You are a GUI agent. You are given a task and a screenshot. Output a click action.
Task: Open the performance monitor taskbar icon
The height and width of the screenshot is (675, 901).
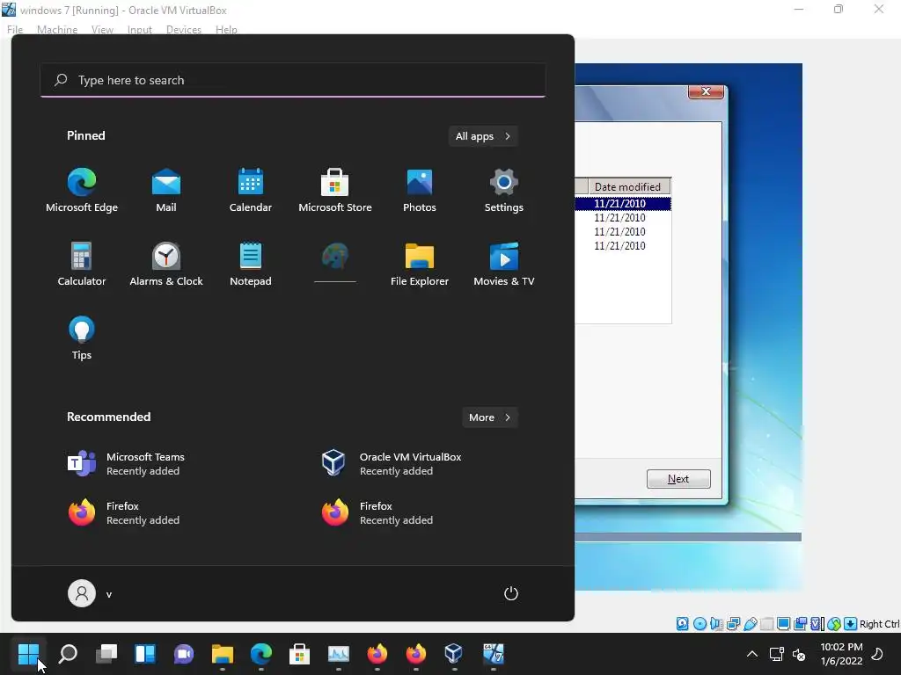coord(339,653)
